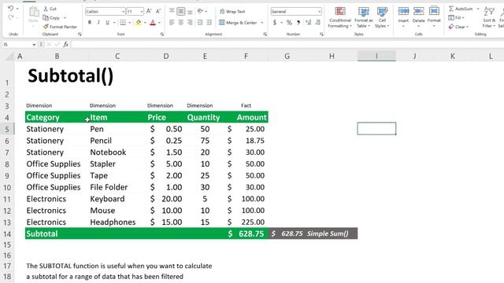Viewport: 504px width, 283px height.
Task: Open the font size dropdown
Action: [x=142, y=12]
